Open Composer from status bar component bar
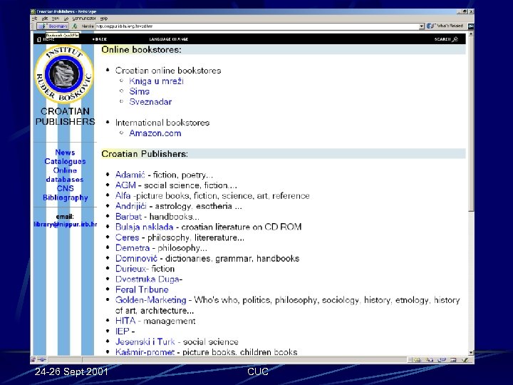The width and height of the screenshot is (513, 385). [465, 360]
